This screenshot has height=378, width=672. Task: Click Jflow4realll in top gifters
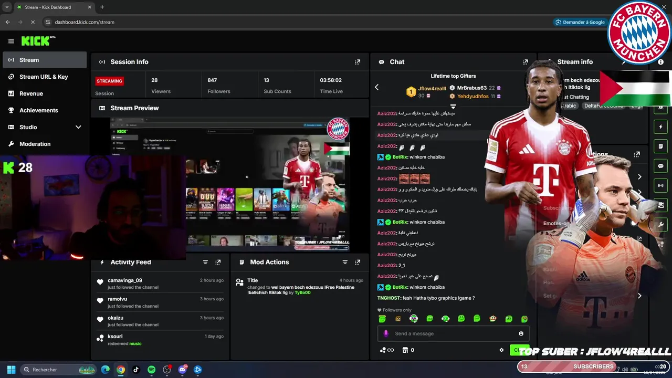pos(432,89)
